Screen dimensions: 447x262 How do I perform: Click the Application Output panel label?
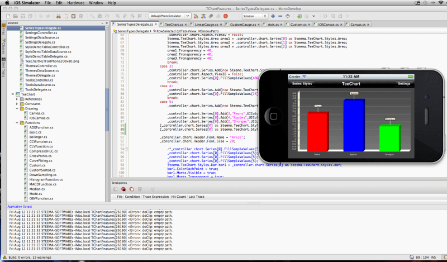20,206
